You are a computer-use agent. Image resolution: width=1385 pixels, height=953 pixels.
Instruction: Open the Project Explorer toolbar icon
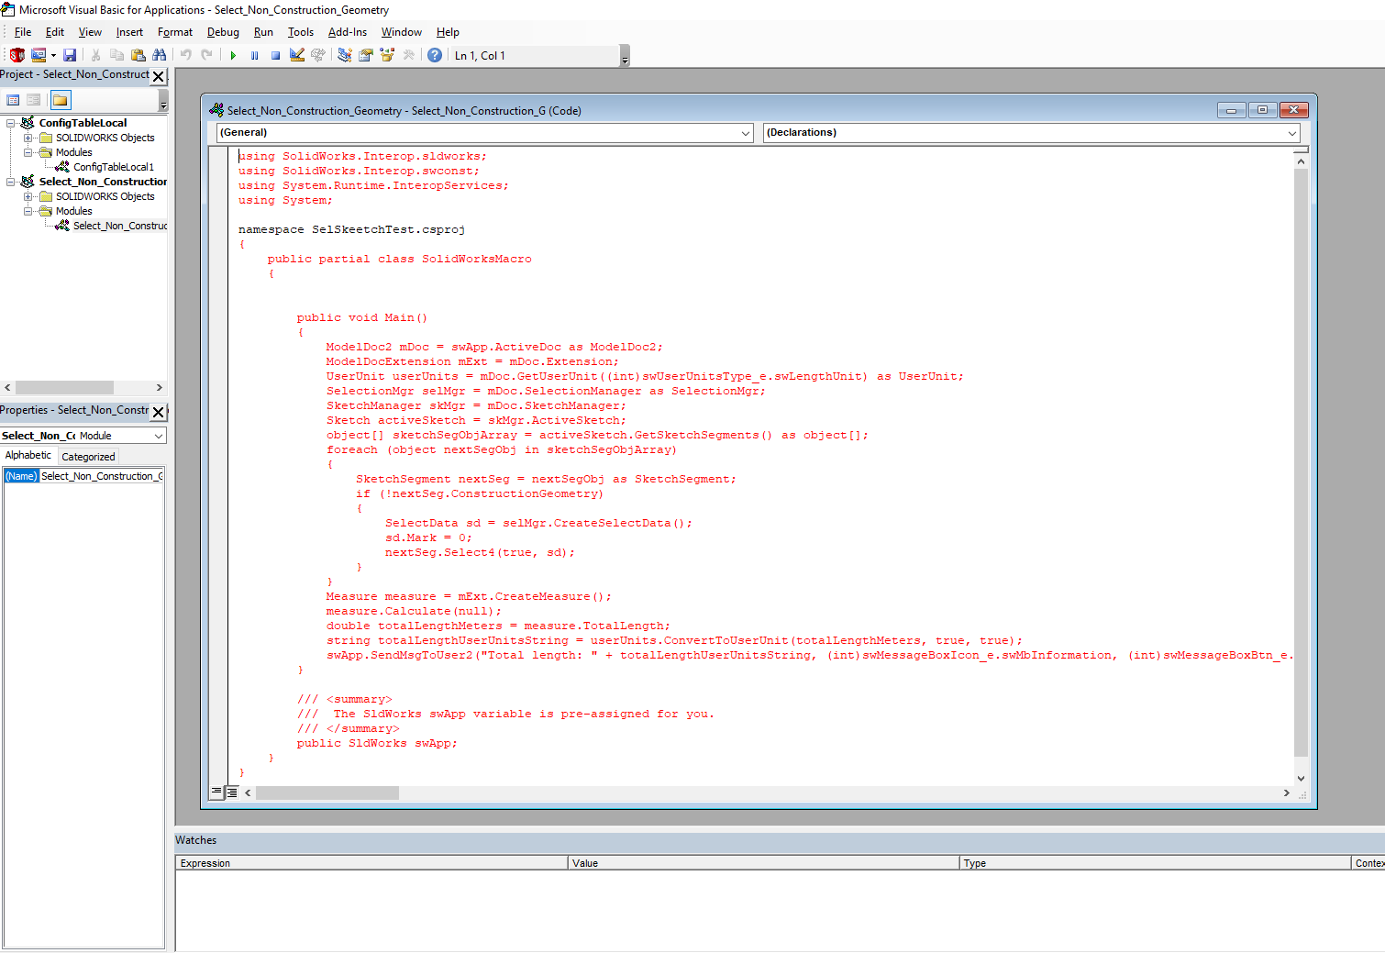345,55
